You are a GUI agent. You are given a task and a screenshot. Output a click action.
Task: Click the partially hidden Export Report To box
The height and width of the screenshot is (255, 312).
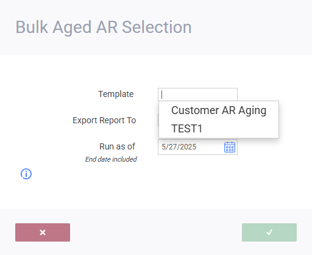point(158,120)
